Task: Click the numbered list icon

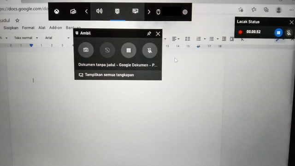Action: click(x=199, y=39)
